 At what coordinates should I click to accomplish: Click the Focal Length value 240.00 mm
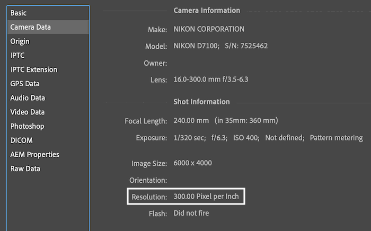pyautogui.click(x=191, y=120)
